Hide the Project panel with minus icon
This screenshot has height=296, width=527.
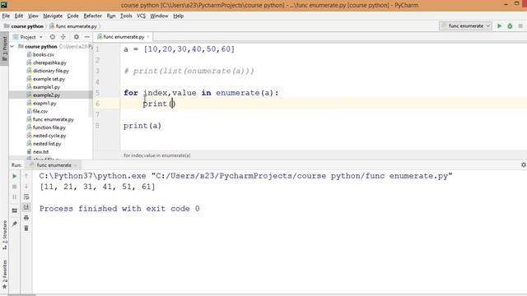[x=87, y=37]
